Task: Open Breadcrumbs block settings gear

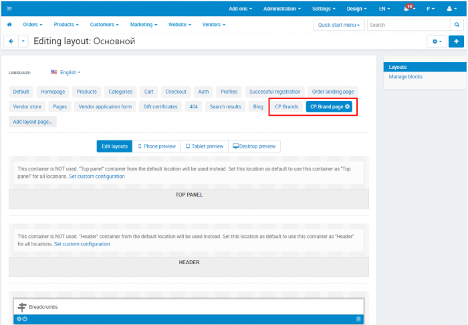Action: coord(19,319)
